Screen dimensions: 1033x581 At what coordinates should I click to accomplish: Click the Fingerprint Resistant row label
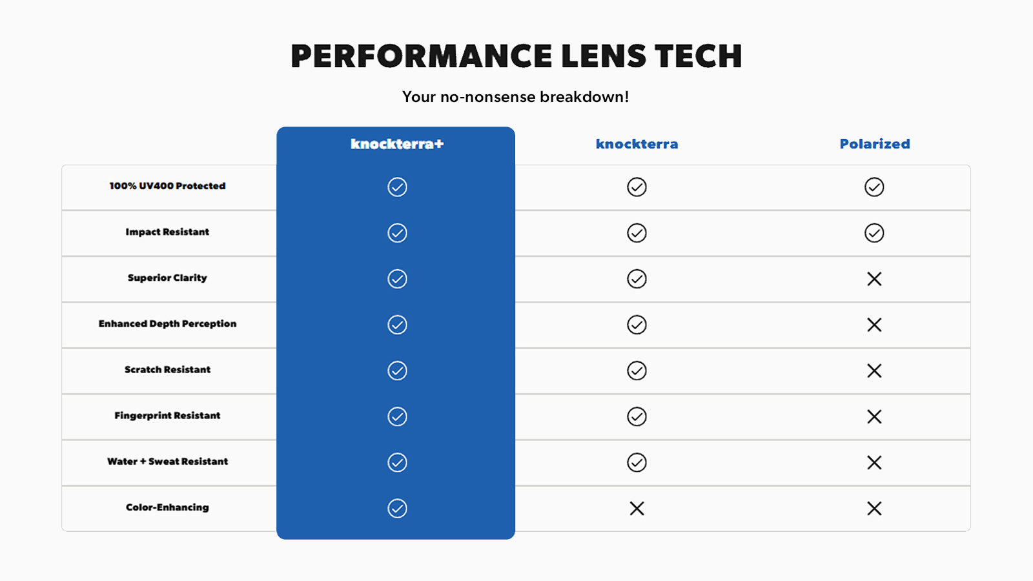pyautogui.click(x=167, y=416)
